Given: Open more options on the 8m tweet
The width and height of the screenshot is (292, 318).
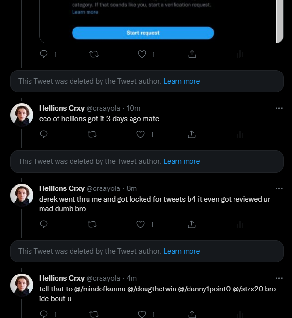Looking at the screenshot, I should pos(279,188).
